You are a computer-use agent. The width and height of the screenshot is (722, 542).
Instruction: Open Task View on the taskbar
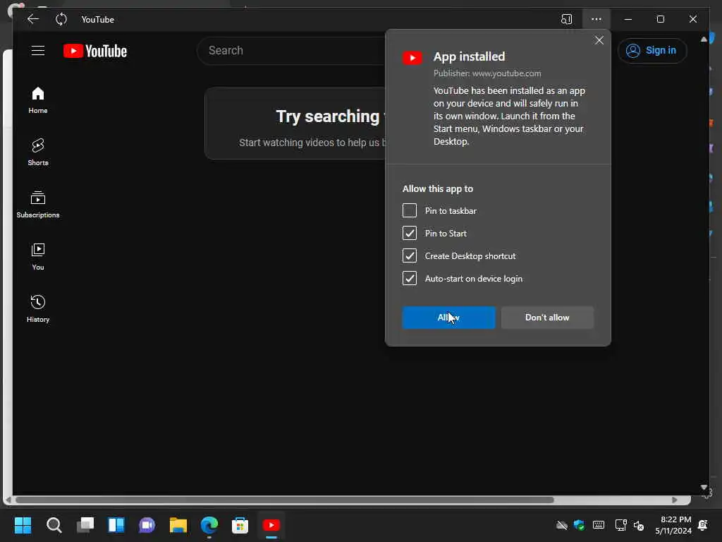pyautogui.click(x=85, y=525)
